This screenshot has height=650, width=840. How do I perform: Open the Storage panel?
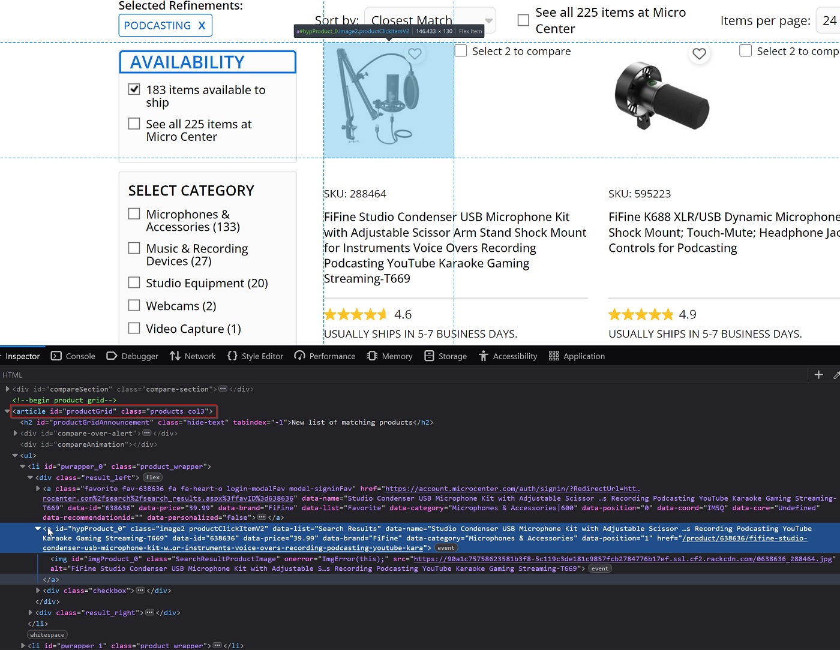(445, 356)
